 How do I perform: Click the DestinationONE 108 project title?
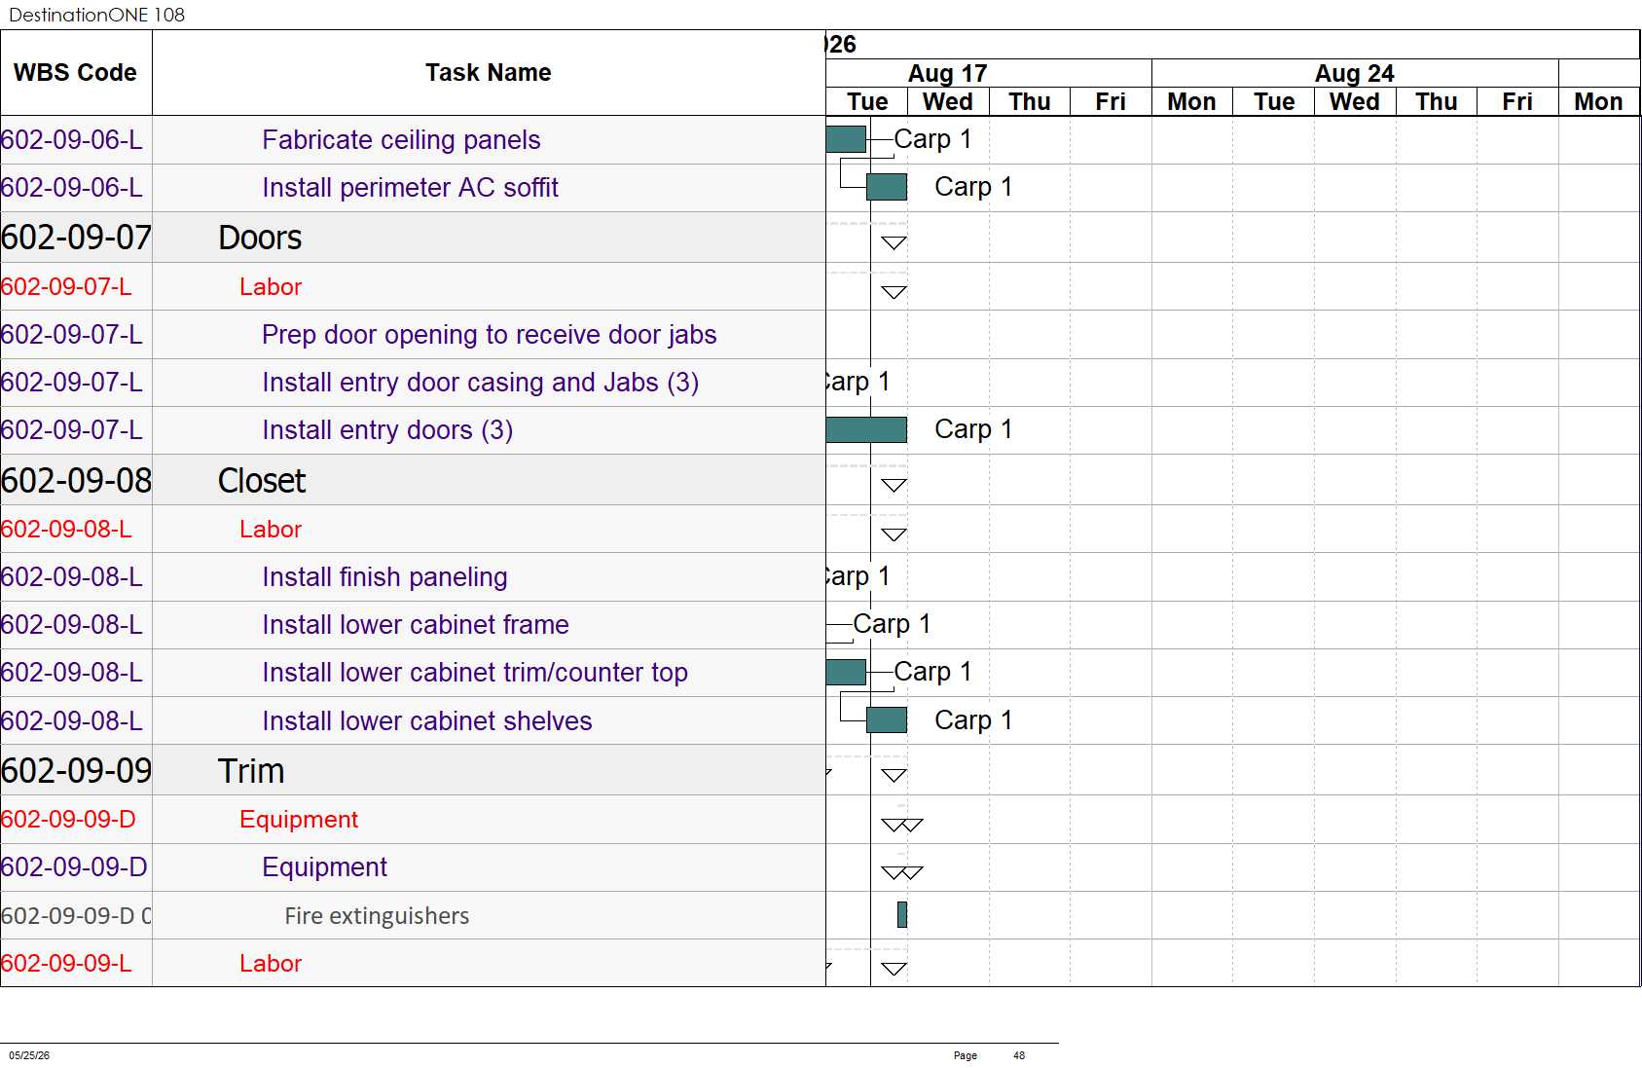[96, 15]
